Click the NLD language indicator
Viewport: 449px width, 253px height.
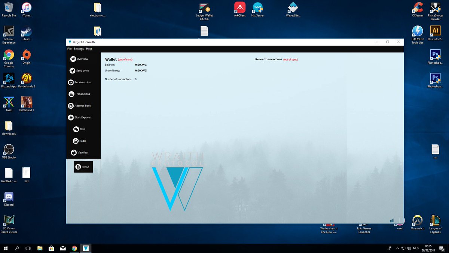[416, 248]
